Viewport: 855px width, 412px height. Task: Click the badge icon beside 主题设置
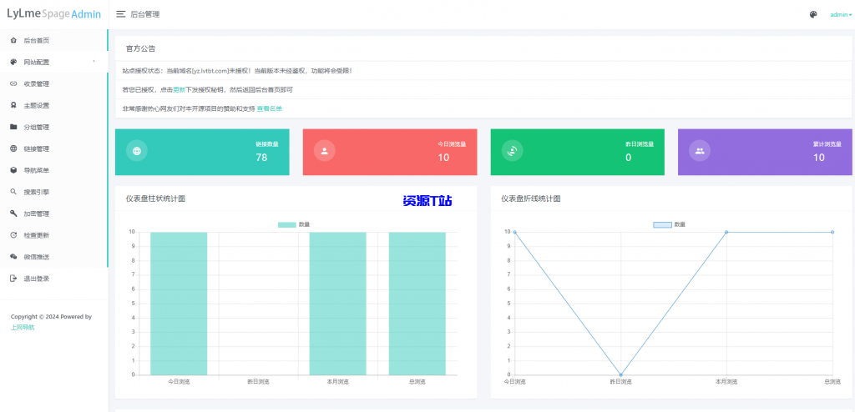(13, 105)
